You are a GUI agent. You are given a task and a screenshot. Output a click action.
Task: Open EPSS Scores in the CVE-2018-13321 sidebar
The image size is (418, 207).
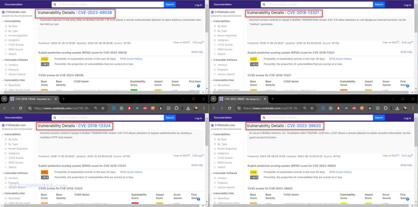point(225,49)
